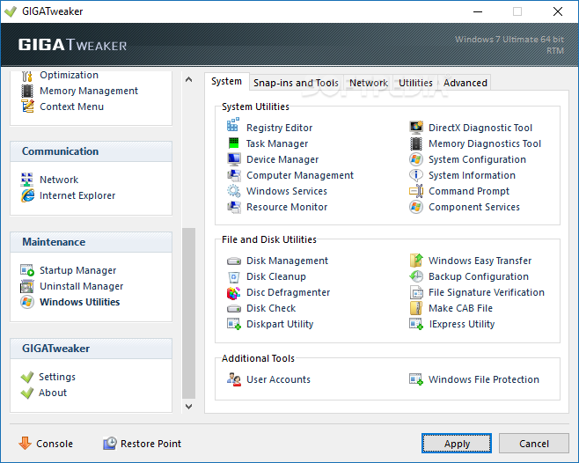Switch to the System tab
Viewport: 579px width, 463px height.
[x=227, y=81]
